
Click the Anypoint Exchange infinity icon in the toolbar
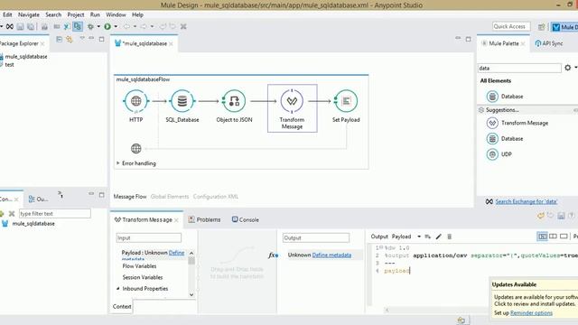[x=10, y=26]
